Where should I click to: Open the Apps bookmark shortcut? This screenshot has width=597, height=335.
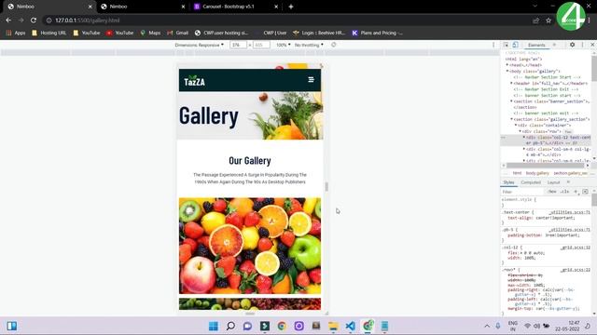[x=16, y=33]
